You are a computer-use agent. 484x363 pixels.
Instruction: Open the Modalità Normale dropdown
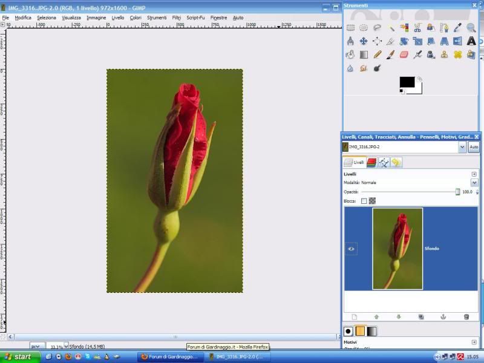click(x=474, y=183)
